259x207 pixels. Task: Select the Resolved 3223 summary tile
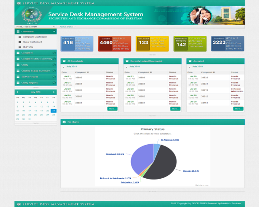pyautogui.click(x=227, y=44)
